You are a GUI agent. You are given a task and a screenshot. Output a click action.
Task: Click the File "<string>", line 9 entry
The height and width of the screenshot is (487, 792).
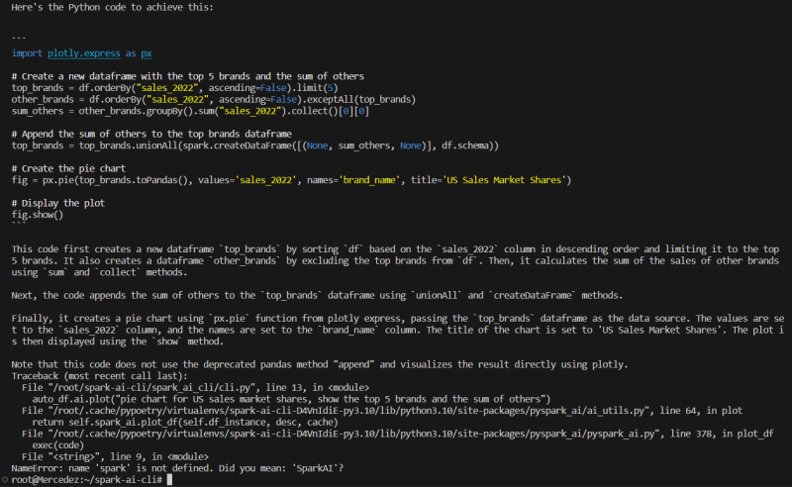click(x=115, y=456)
